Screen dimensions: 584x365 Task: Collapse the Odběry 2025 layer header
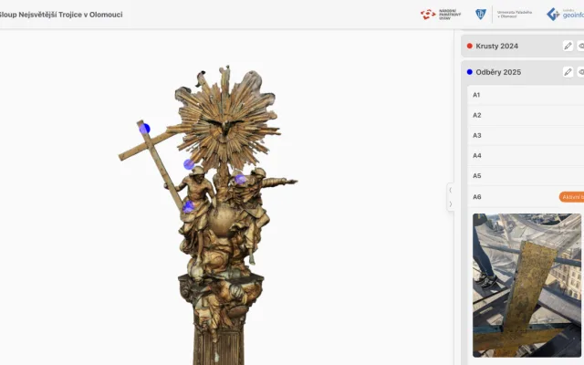pyautogui.click(x=523, y=72)
